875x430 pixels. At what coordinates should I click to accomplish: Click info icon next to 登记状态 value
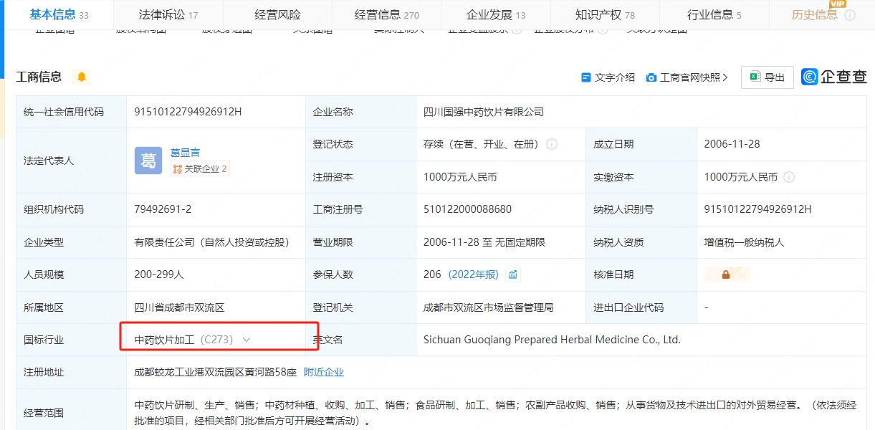pos(552,144)
